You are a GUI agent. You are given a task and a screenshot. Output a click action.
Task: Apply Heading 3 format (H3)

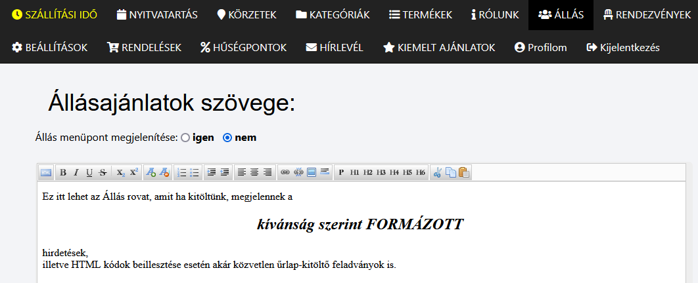[381, 172]
